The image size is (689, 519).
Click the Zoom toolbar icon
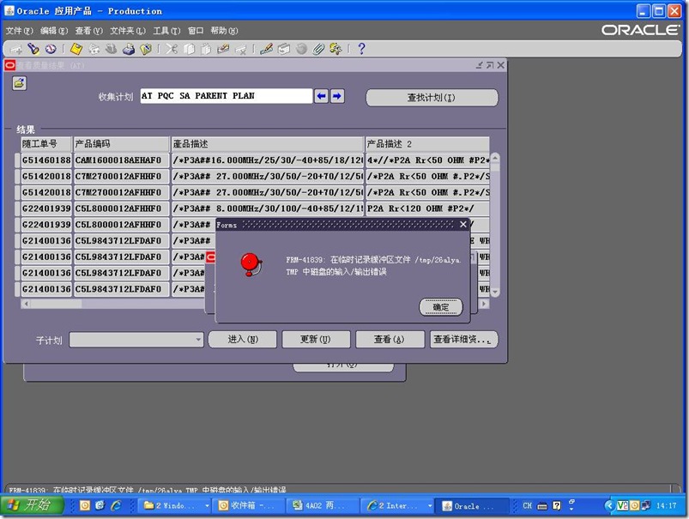(284, 49)
